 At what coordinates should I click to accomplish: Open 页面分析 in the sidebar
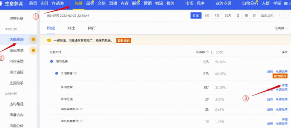(16, 126)
